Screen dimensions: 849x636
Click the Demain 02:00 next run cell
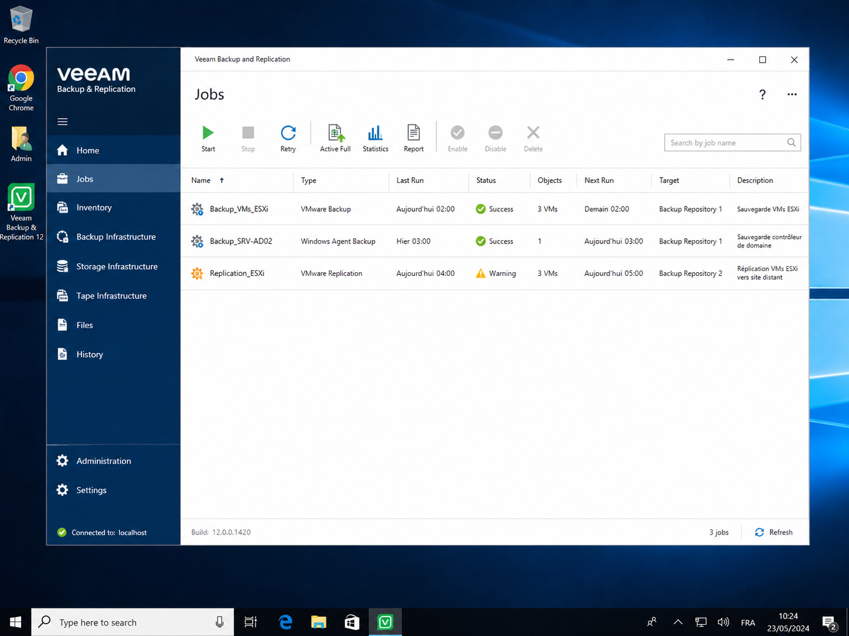[606, 209]
